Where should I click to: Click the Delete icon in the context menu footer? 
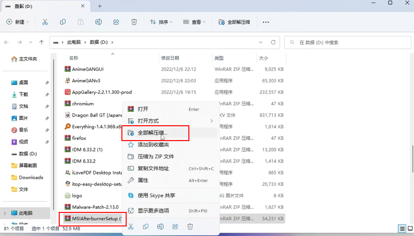point(190,226)
